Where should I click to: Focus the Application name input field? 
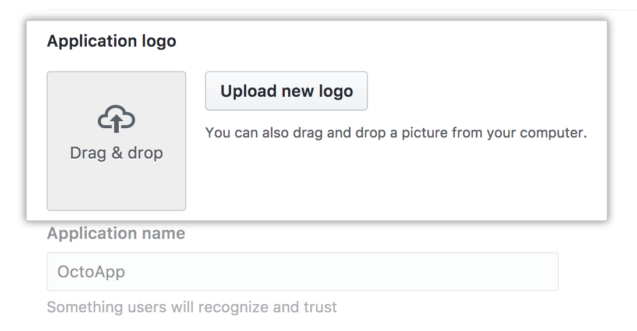coord(303,272)
